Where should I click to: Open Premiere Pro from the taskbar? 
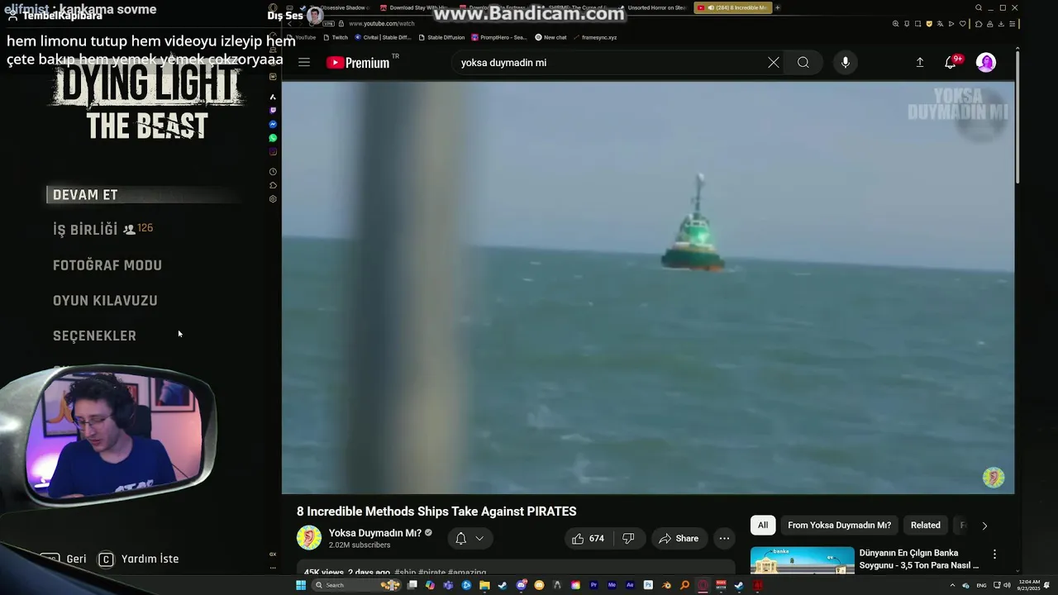pos(593,585)
